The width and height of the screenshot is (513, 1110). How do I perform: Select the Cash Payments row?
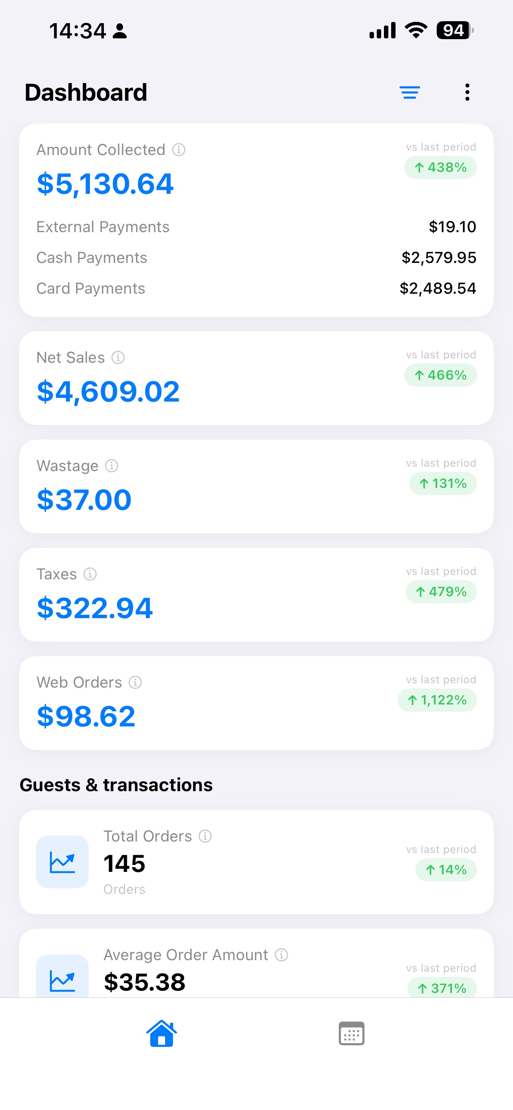pyautogui.click(x=256, y=258)
